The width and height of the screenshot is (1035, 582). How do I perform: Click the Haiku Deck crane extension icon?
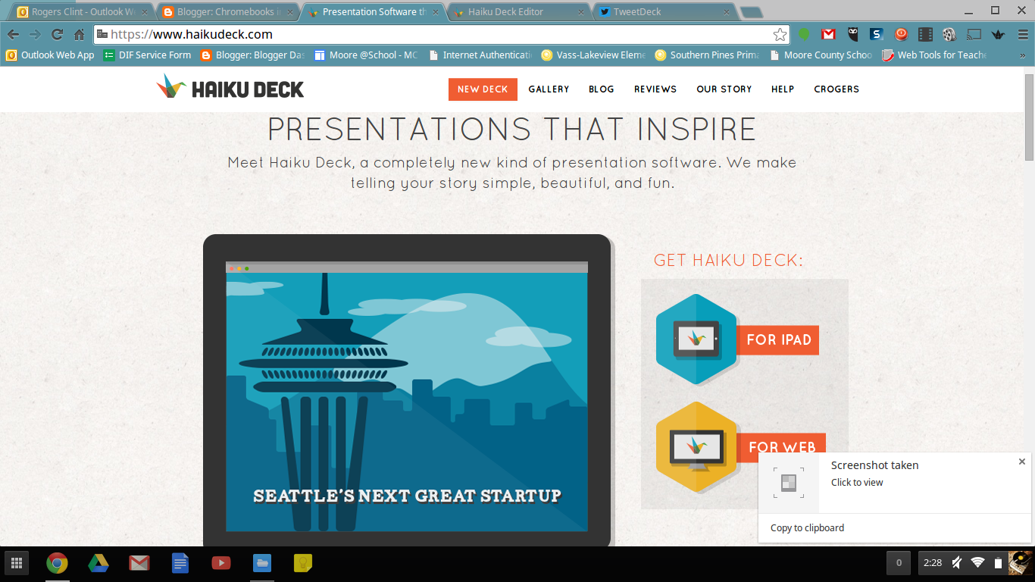(x=998, y=34)
